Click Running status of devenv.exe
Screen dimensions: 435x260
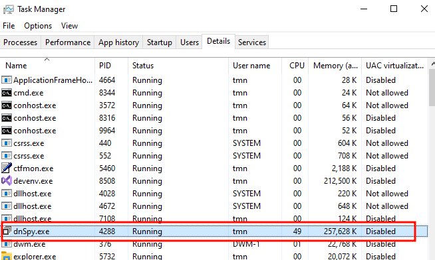tap(147, 181)
